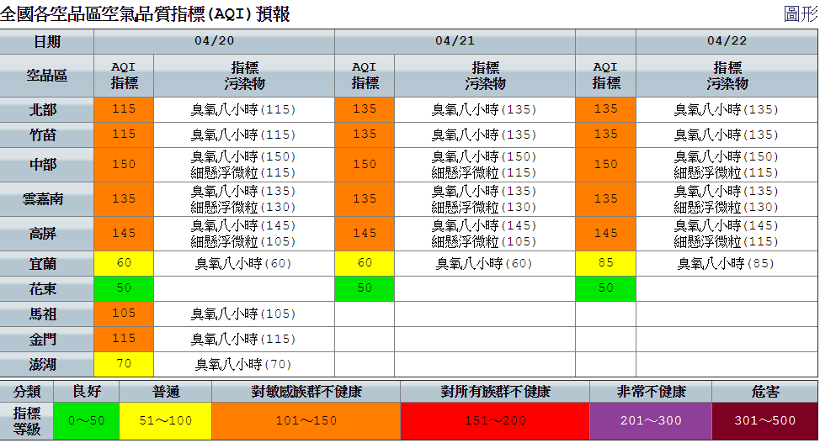This screenshot has width=820, height=443.
Task: Open the 圖形 link at top right
Action: coord(800,13)
